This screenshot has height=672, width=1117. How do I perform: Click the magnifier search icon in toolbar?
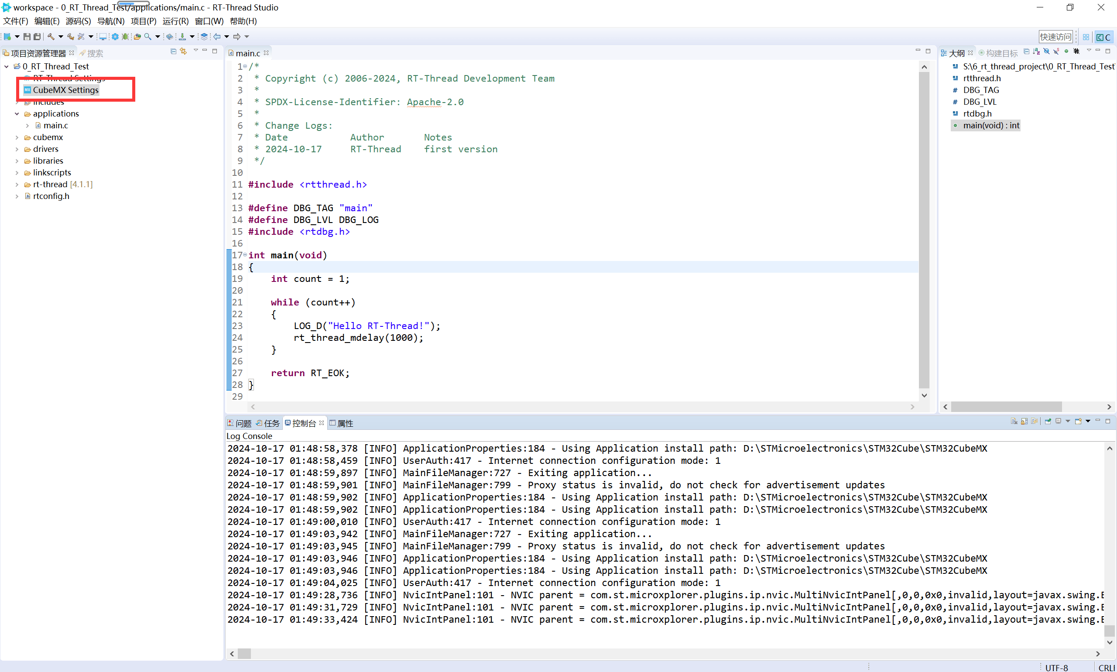pyautogui.click(x=147, y=37)
